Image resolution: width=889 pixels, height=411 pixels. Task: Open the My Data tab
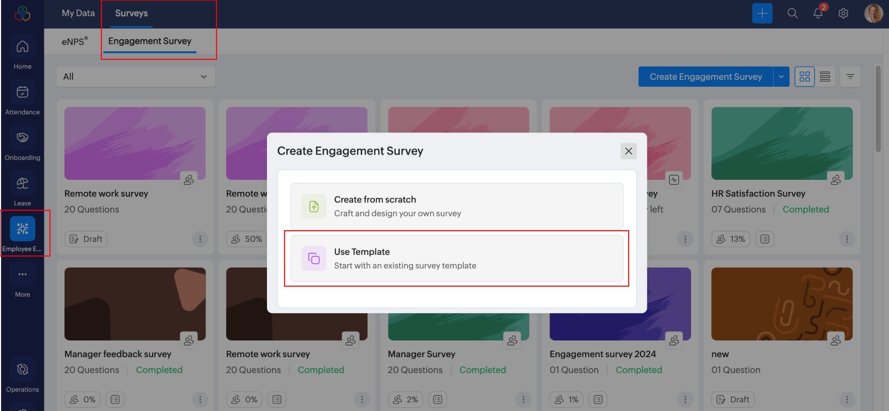(x=78, y=13)
